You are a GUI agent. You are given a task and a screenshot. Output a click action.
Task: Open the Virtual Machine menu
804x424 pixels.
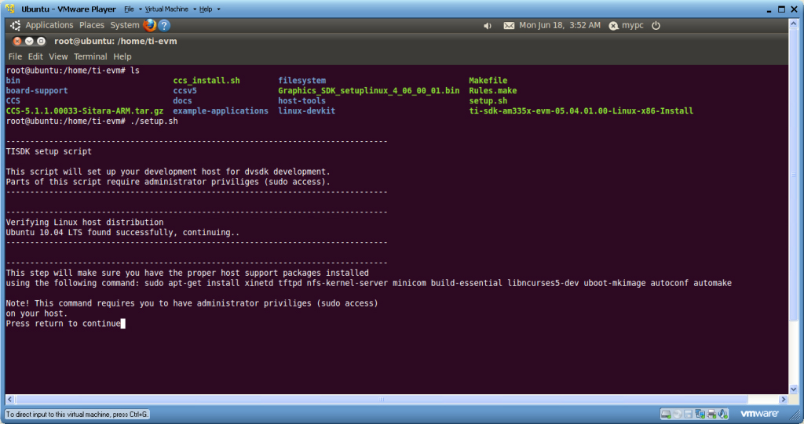point(166,9)
